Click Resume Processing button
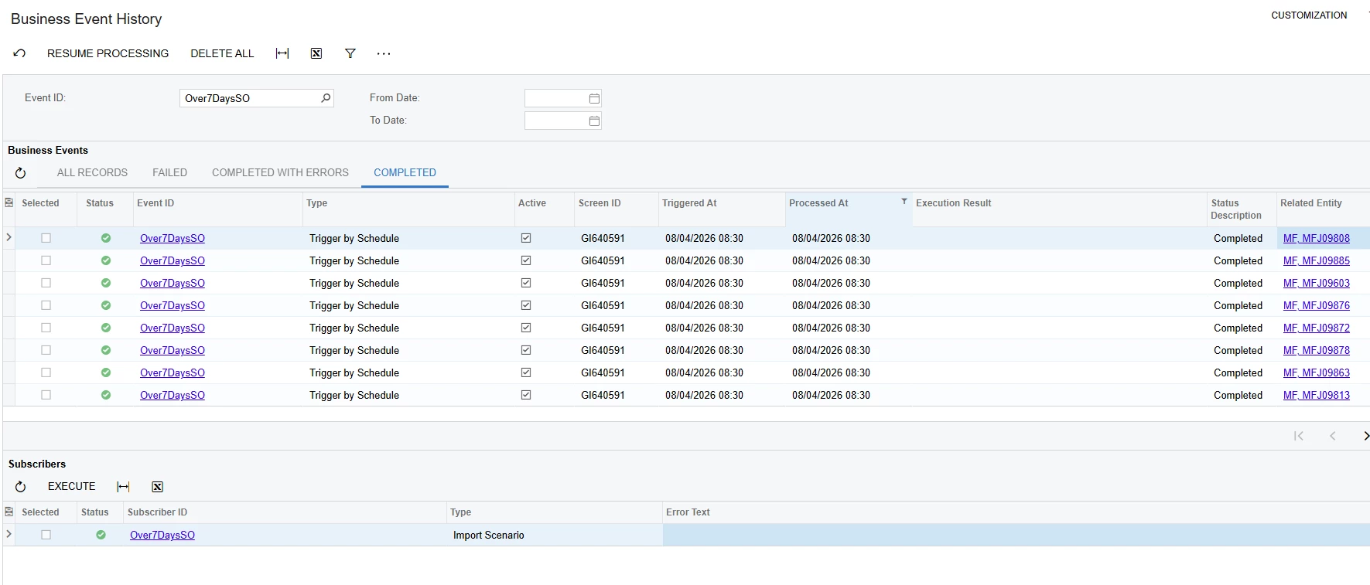 tap(108, 53)
